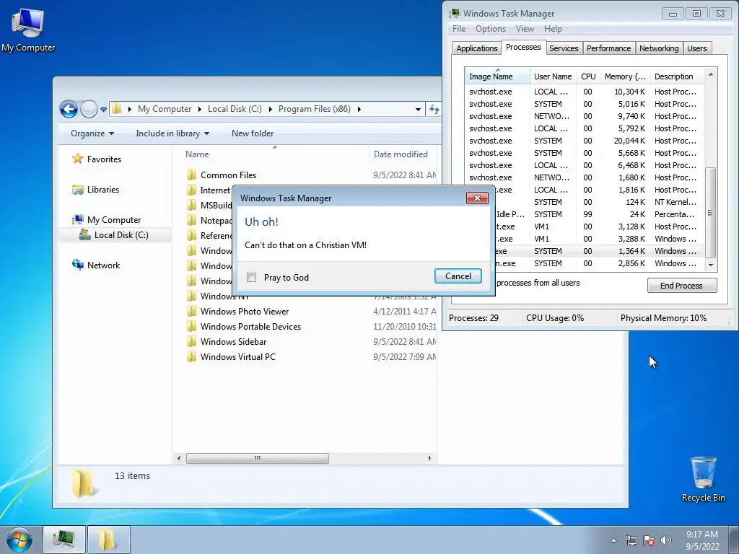Sort files by Date modified column
Viewport: 739px width, 554px height.
403,154
